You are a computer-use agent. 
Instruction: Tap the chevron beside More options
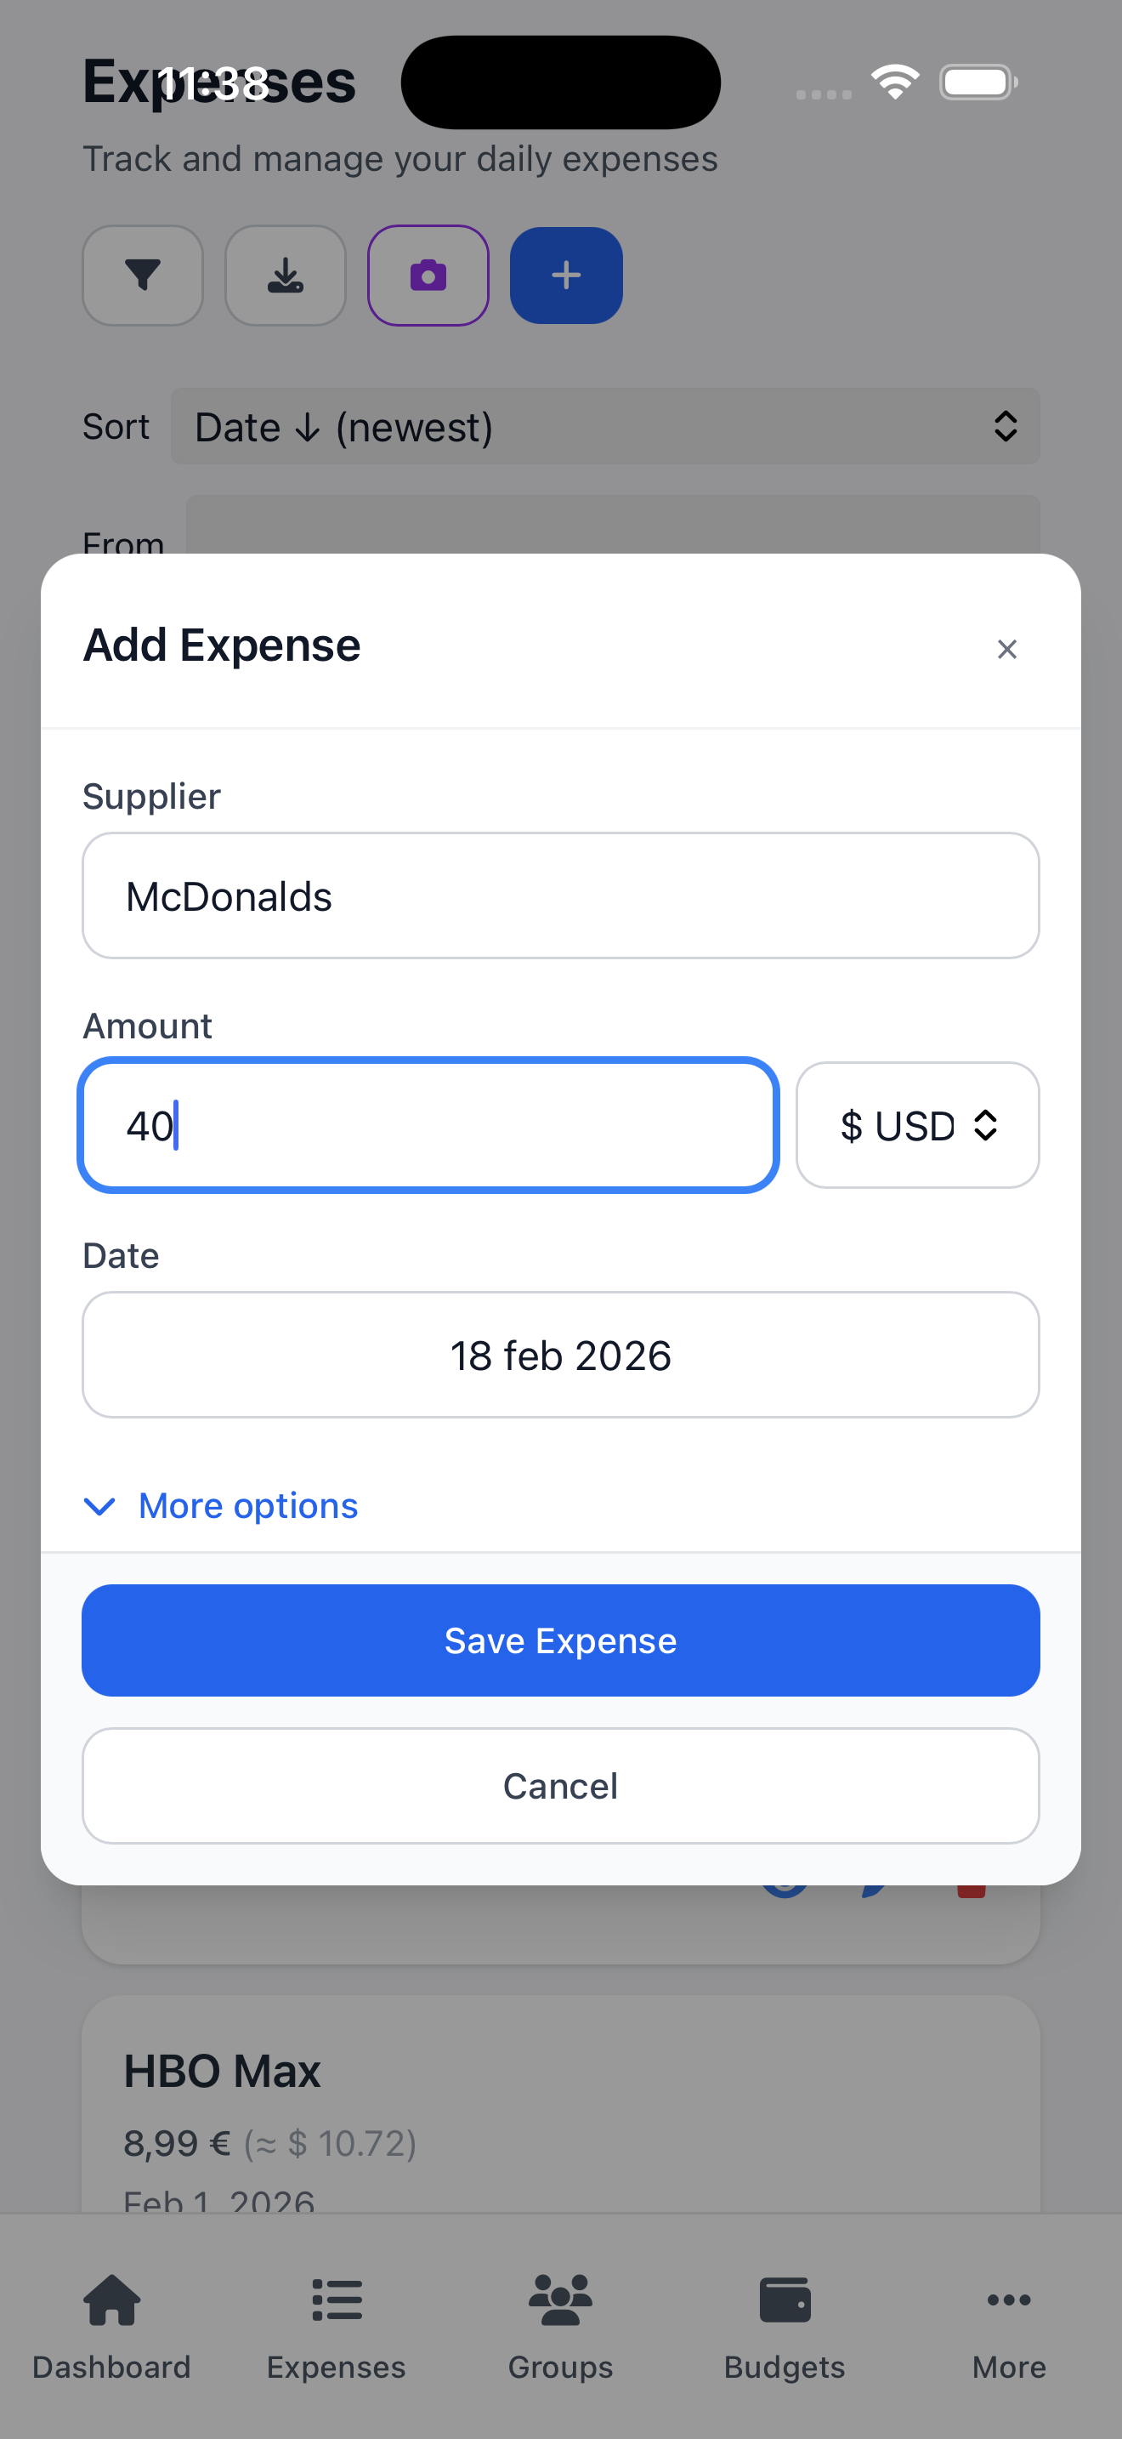99,1505
